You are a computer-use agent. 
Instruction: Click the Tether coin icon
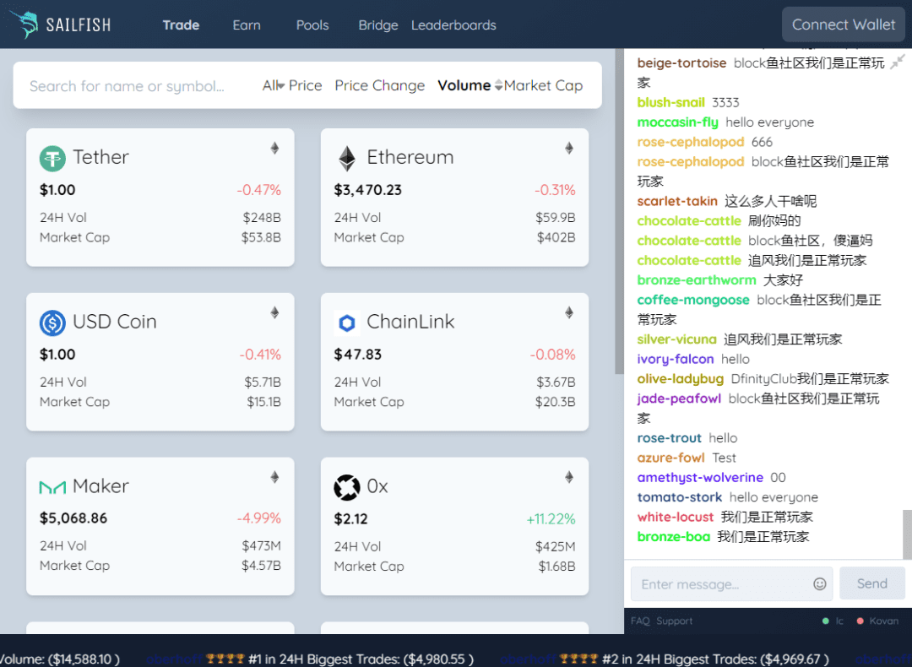(x=52, y=158)
